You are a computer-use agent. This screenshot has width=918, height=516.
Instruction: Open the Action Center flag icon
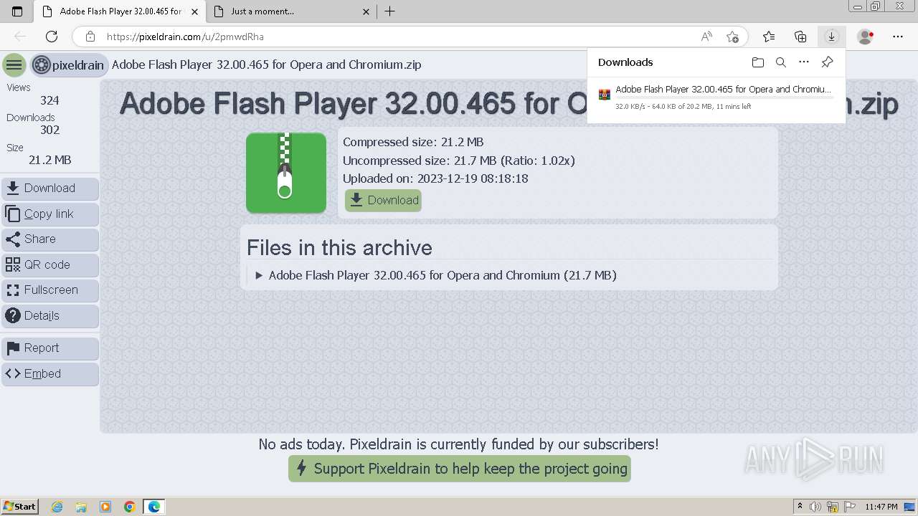point(850,507)
